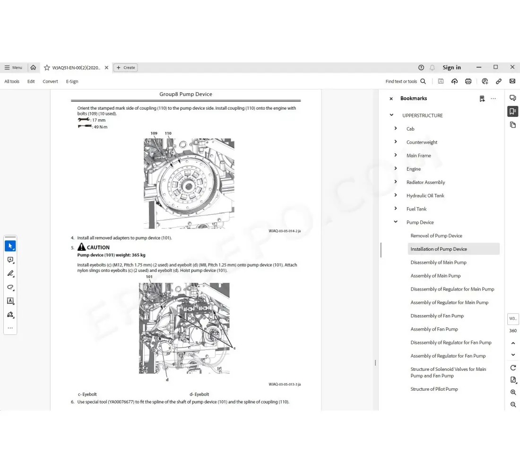
Task: Open more tools ellipsis in quick toolbar
Action: 10,328
